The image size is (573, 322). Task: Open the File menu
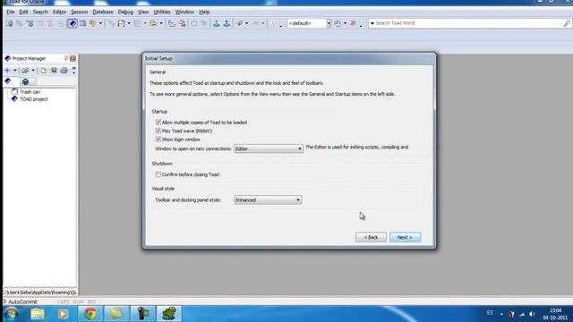(11, 12)
